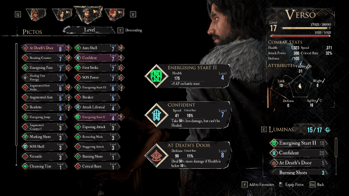Expand the Luminas panel with C
Image resolution: width=349 pixels, height=196 pixels.
click(x=264, y=130)
